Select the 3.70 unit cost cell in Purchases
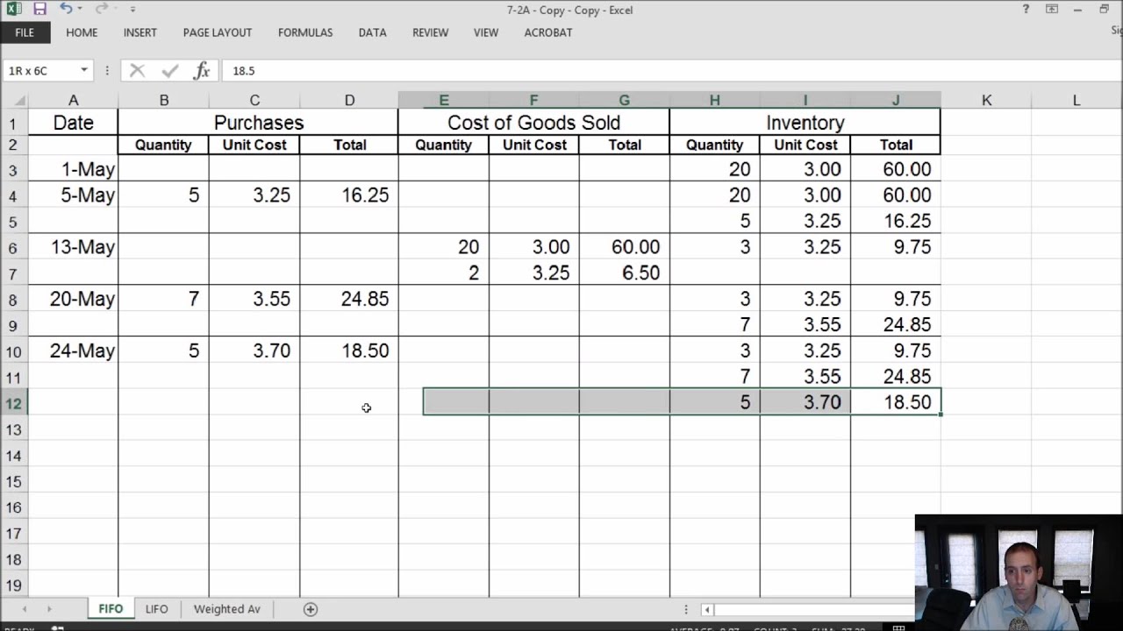Viewport: 1123px width, 631px height. pos(254,351)
